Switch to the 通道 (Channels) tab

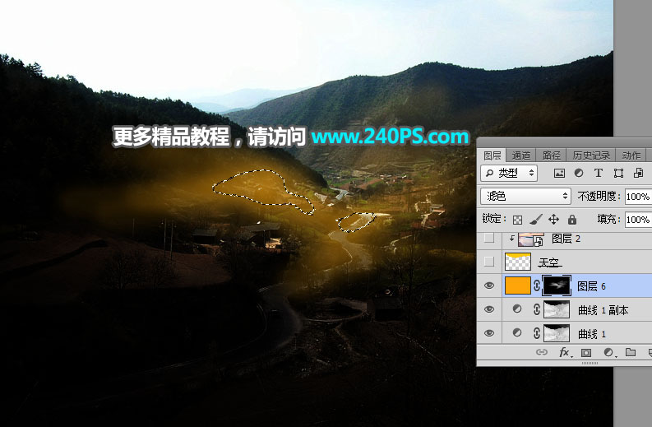coord(521,155)
